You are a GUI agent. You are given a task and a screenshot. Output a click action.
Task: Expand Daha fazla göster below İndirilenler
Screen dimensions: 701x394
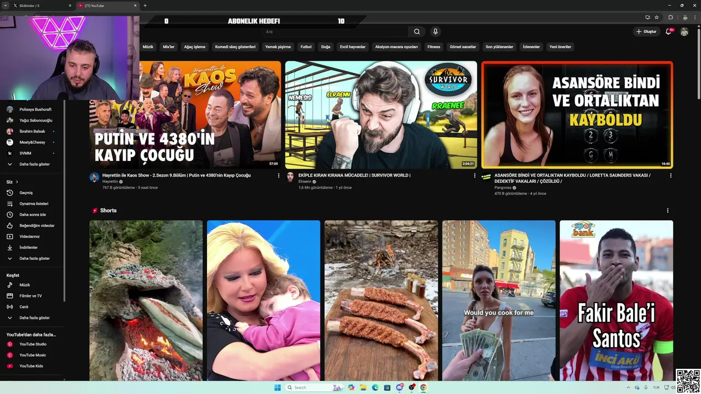(35, 258)
